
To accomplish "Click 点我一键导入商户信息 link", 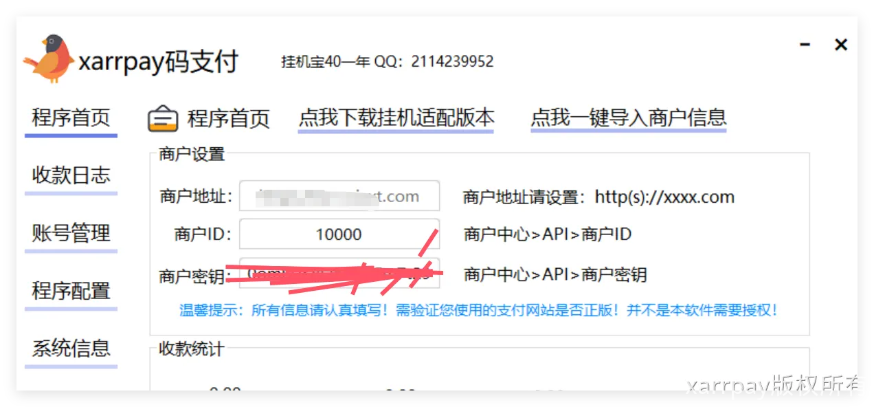I will pos(628,118).
